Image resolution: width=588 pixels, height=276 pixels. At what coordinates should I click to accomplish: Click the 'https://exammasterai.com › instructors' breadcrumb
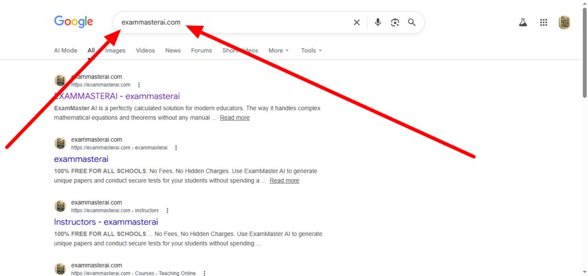click(x=115, y=211)
